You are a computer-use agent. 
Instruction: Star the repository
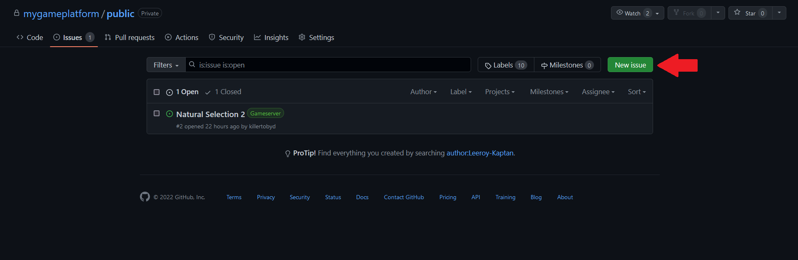coord(751,13)
